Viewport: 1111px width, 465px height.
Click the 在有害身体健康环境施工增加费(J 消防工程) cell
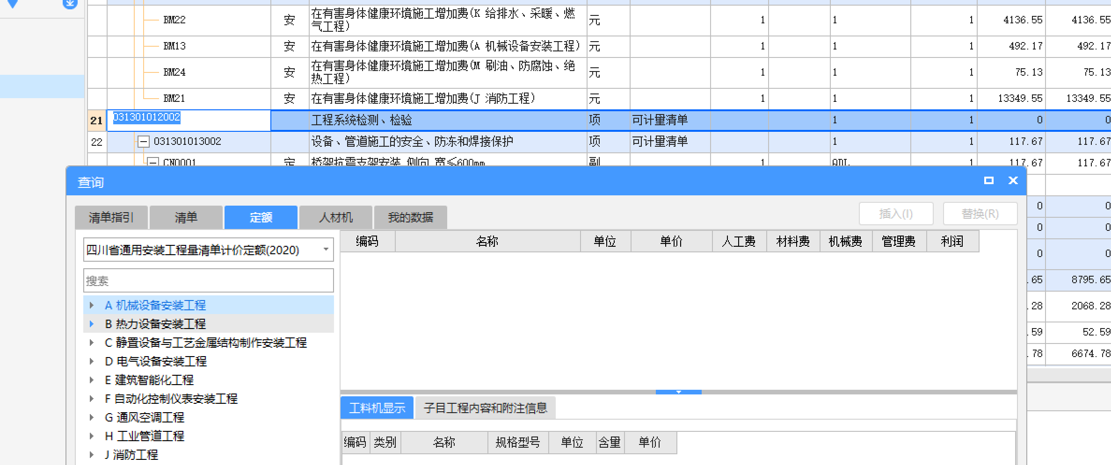[x=448, y=99]
